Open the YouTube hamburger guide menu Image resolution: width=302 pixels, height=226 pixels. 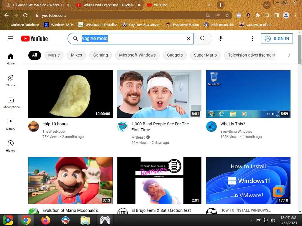tap(11, 39)
